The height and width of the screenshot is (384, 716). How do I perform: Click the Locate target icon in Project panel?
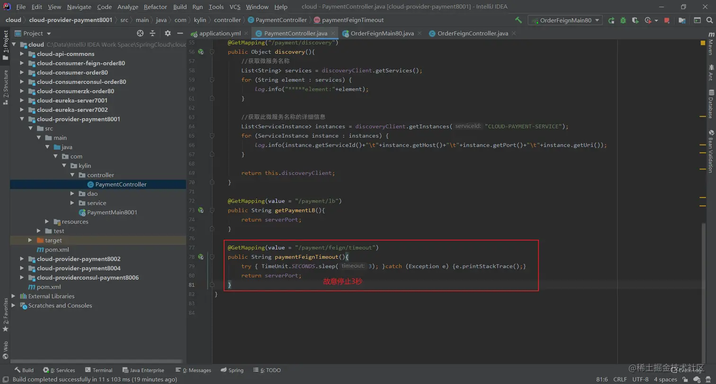(140, 33)
